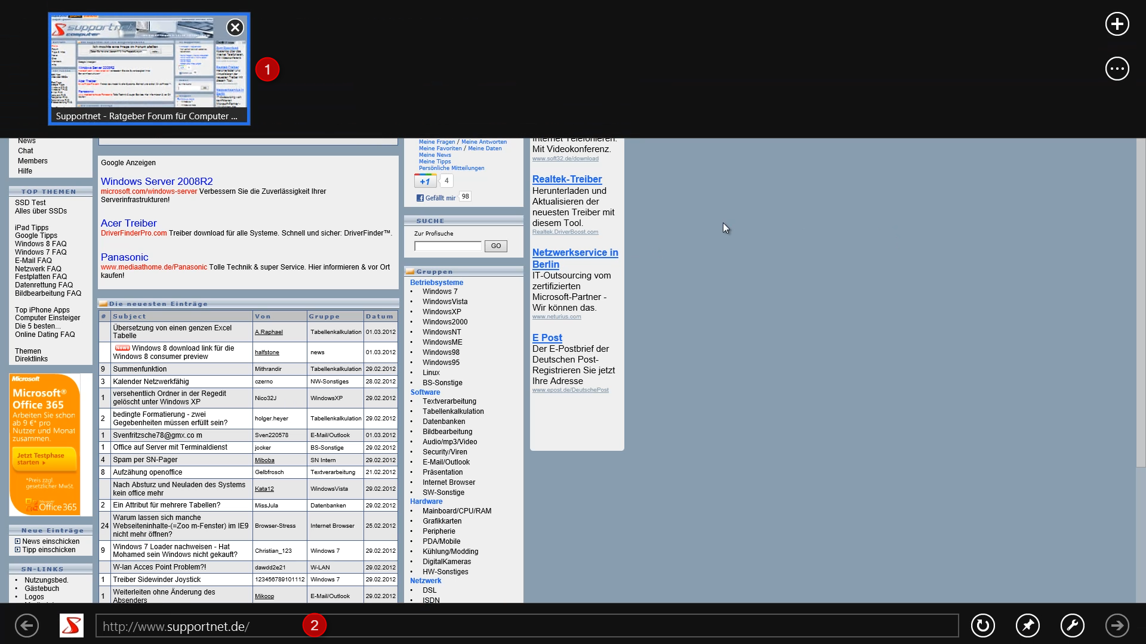
Task: Pin the site with the pin icon
Action: pos(1027,626)
